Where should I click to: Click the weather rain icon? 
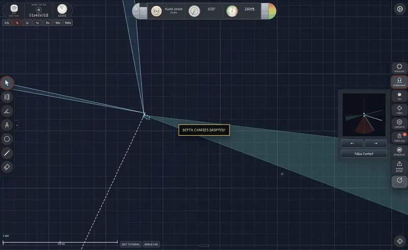point(14,9)
